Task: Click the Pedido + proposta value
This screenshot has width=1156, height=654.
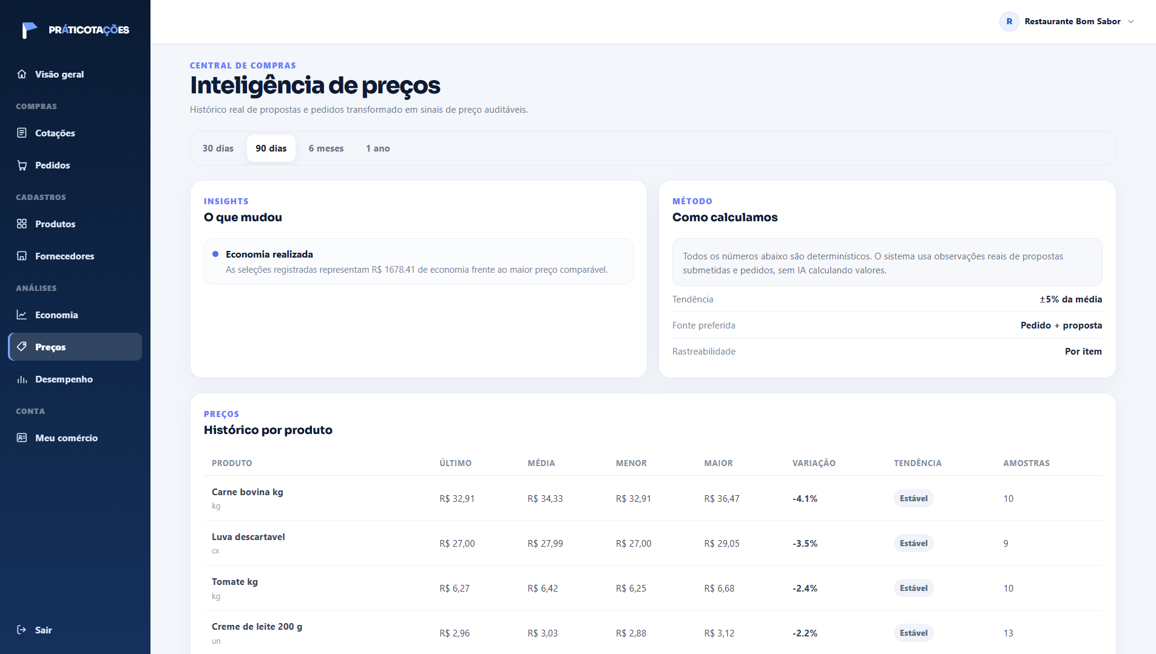Action: pos(1061,325)
